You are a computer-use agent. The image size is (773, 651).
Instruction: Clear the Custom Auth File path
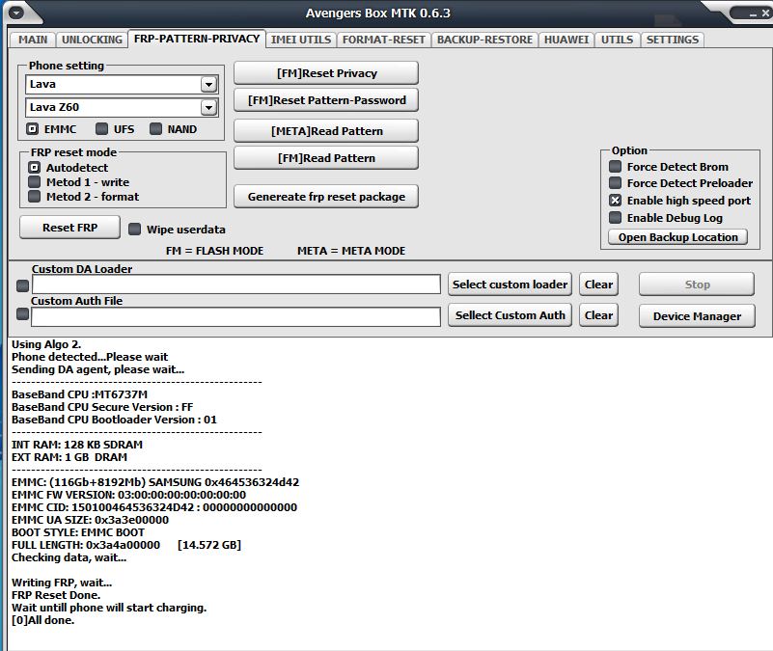click(x=598, y=315)
